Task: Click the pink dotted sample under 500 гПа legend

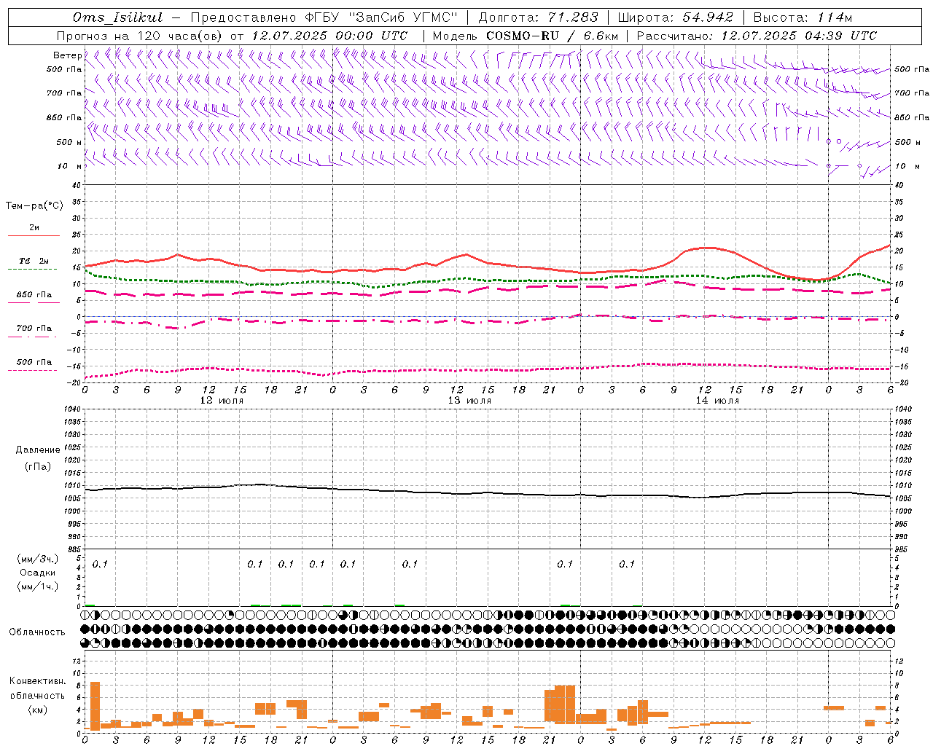Action: point(32,370)
